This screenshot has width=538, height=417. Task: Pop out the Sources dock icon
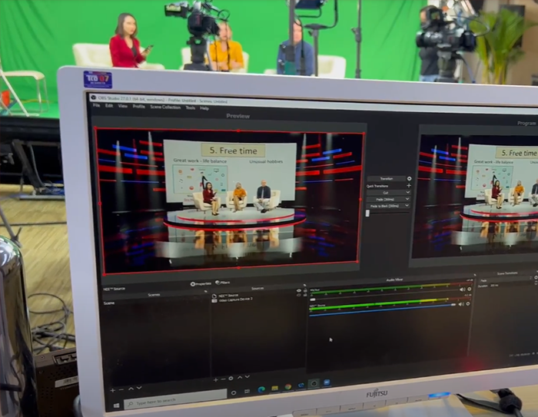tap(304, 286)
